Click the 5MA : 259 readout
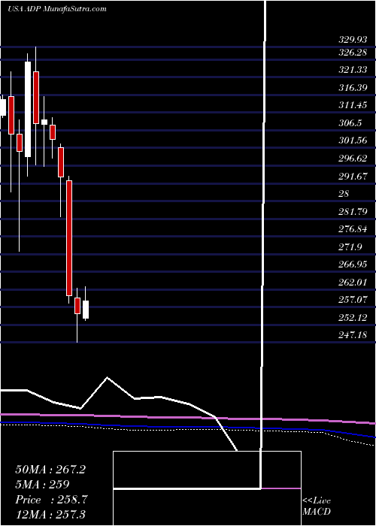 point(42,485)
